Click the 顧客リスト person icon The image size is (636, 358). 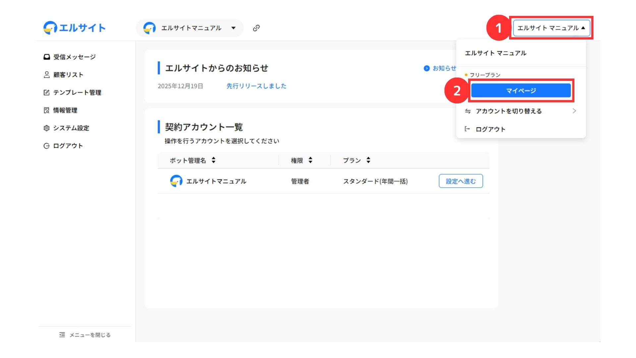point(47,75)
